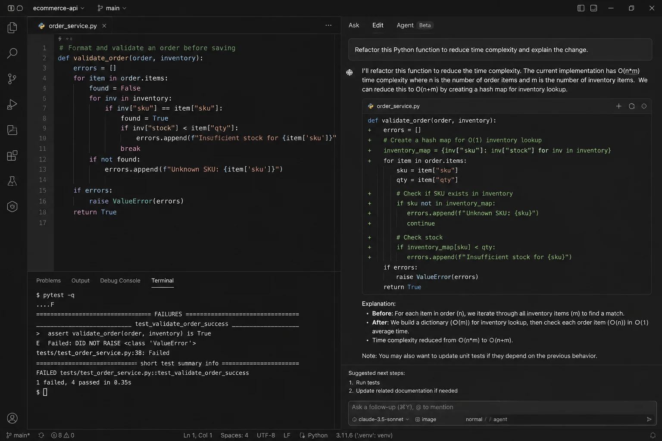Open the Run and Debug view
Image resolution: width=662 pixels, height=441 pixels.
[12, 104]
